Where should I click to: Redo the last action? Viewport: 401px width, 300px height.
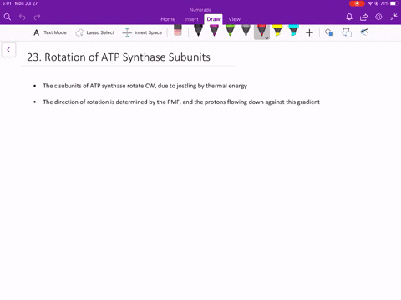pyautogui.click(x=37, y=17)
